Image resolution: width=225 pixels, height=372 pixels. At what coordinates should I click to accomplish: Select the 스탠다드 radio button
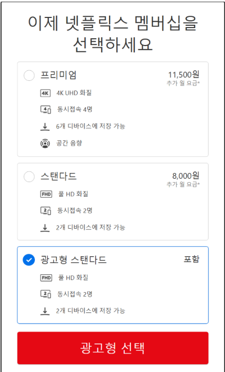[29, 177]
